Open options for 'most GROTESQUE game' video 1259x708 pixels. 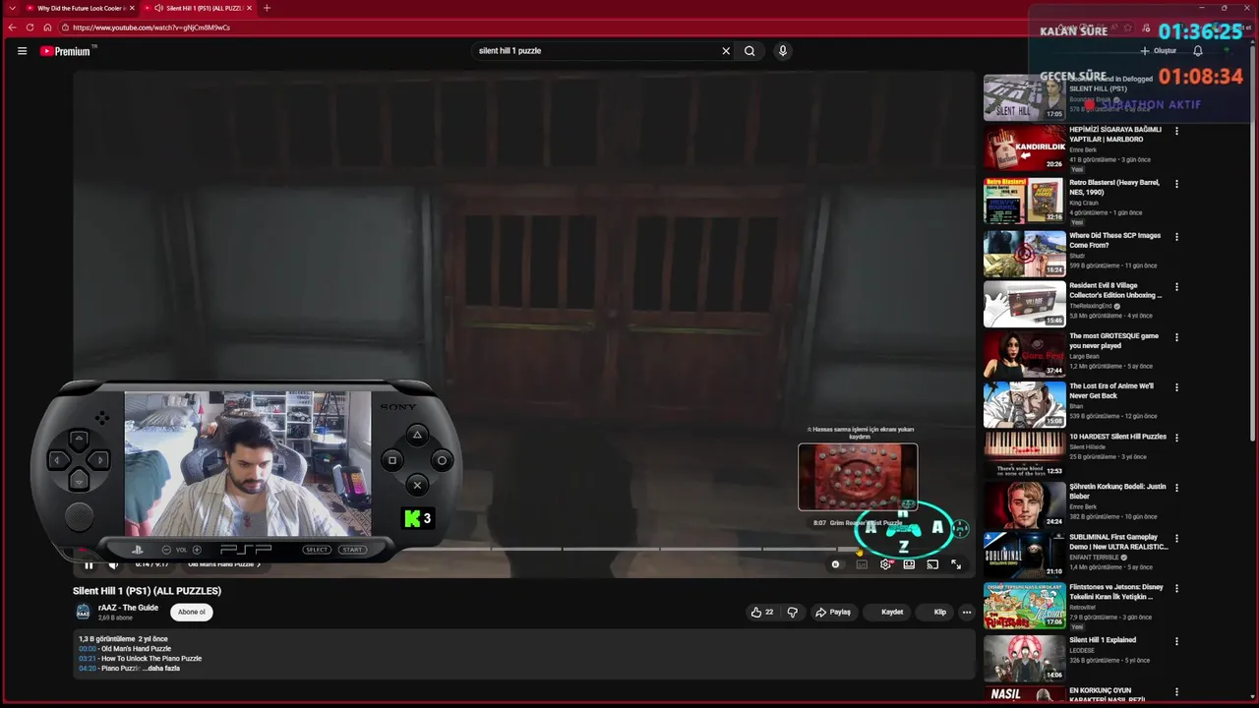pos(1176,337)
